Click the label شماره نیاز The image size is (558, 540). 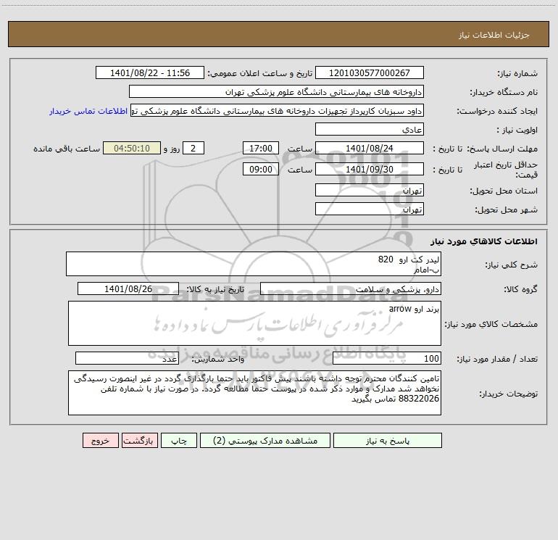[517, 73]
